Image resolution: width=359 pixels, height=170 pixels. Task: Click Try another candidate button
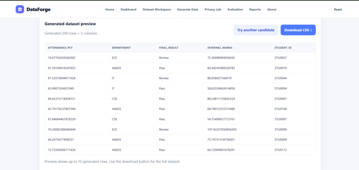[256, 30]
